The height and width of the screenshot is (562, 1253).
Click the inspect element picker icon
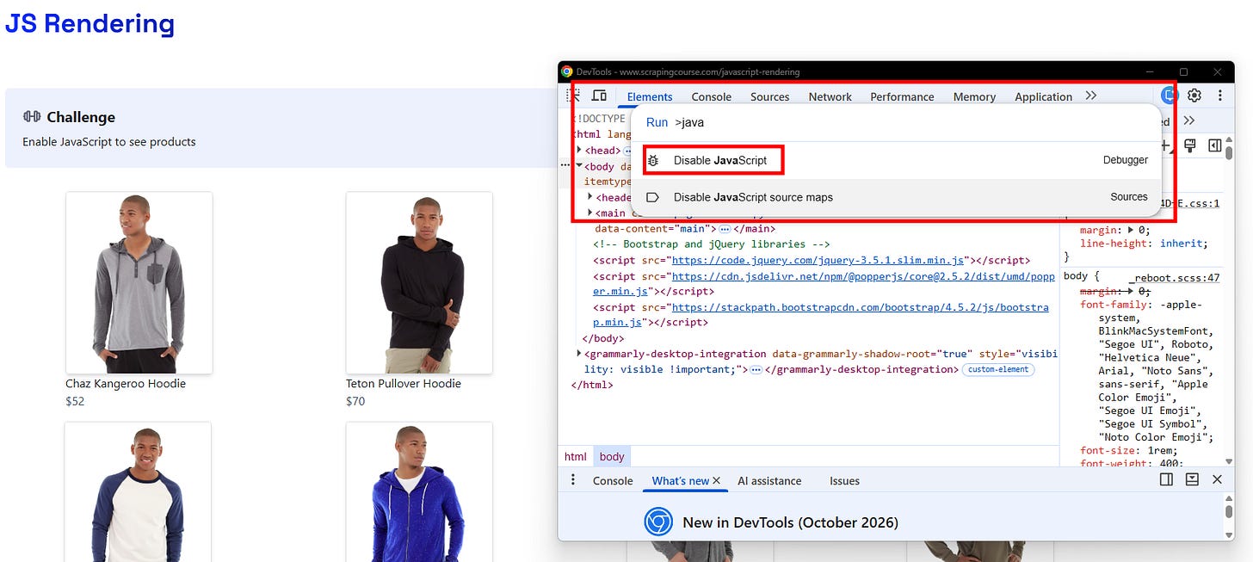tap(572, 96)
